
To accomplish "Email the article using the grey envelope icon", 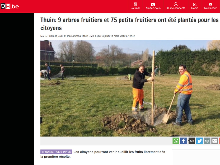I will (214, 141).
